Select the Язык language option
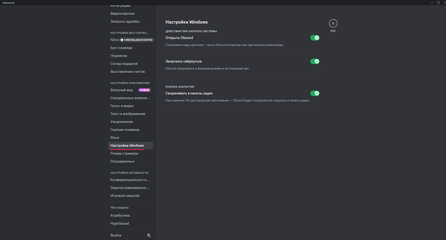The height and width of the screenshot is (240, 446). click(x=115, y=137)
